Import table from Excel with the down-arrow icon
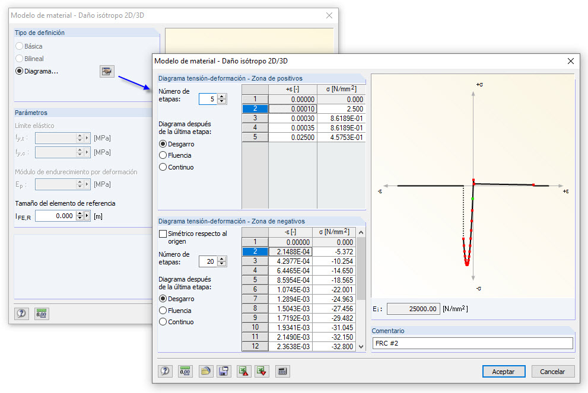This screenshot has width=588, height=393. [x=262, y=371]
